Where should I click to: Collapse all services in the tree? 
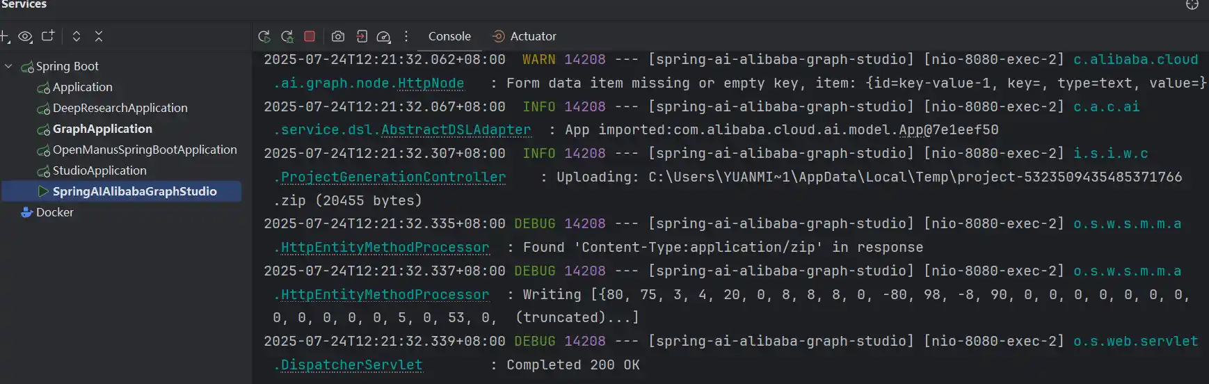(99, 36)
